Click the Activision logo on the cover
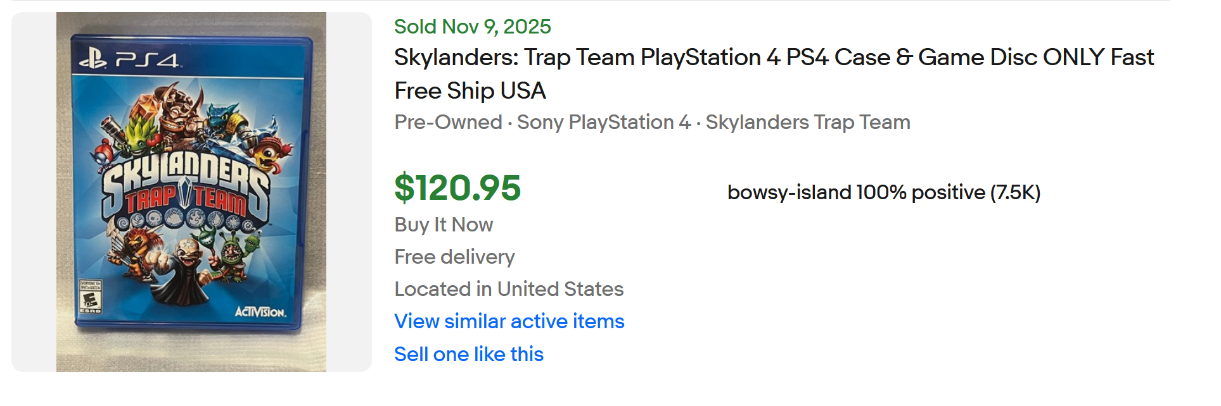 (x=260, y=312)
